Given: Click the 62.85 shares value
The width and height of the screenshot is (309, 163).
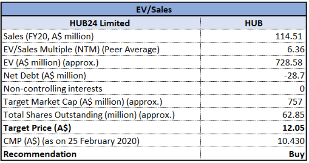Looking at the screenshot, I should (x=293, y=115).
